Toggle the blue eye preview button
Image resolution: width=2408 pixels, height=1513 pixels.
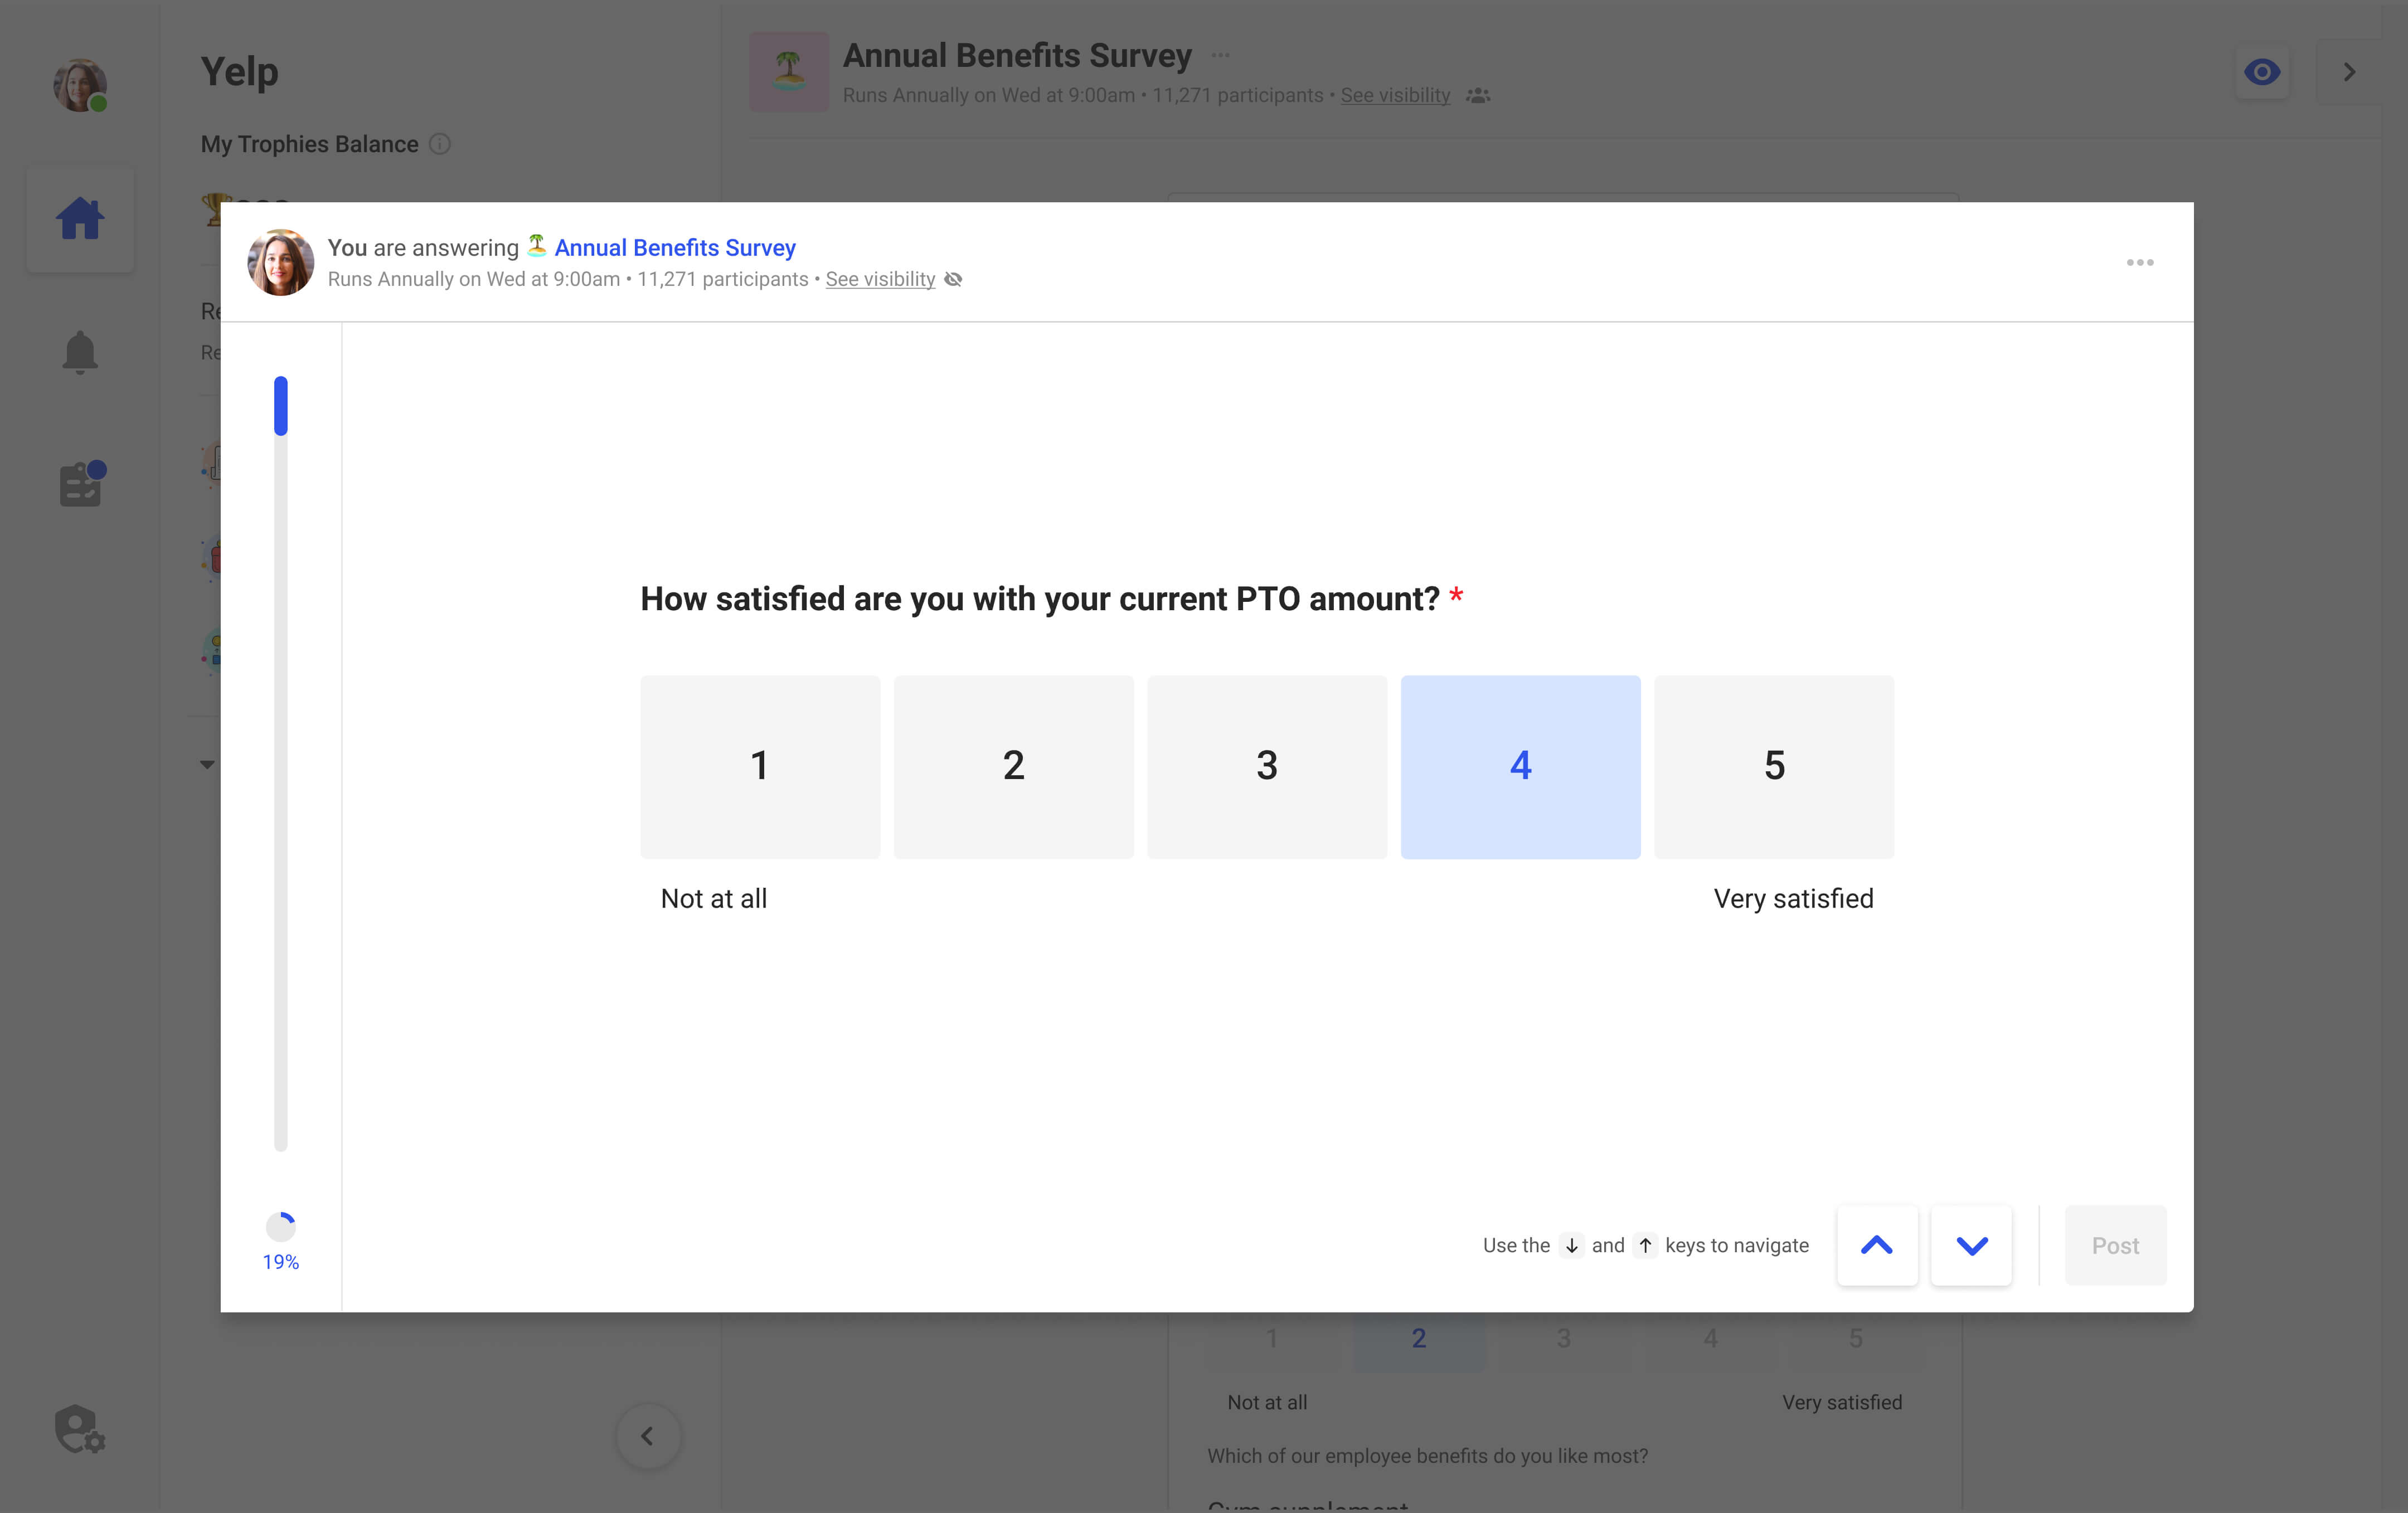(2262, 72)
